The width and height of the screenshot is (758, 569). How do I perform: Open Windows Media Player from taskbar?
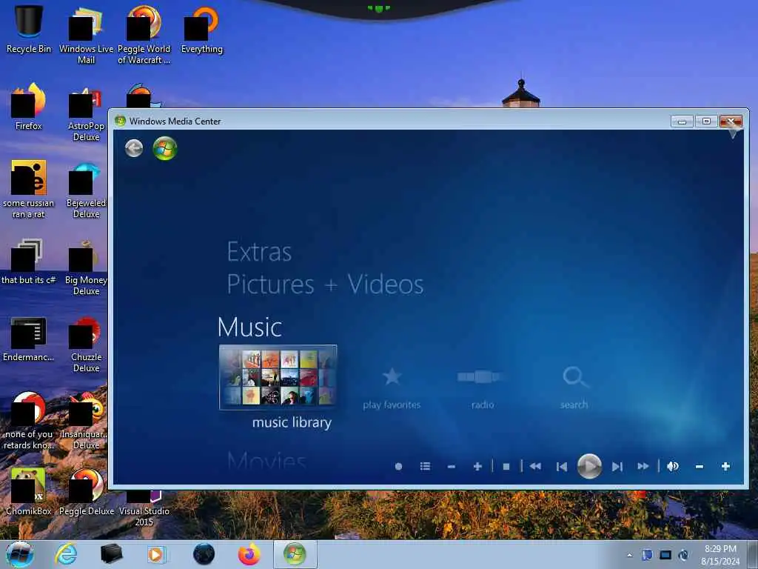(155, 554)
